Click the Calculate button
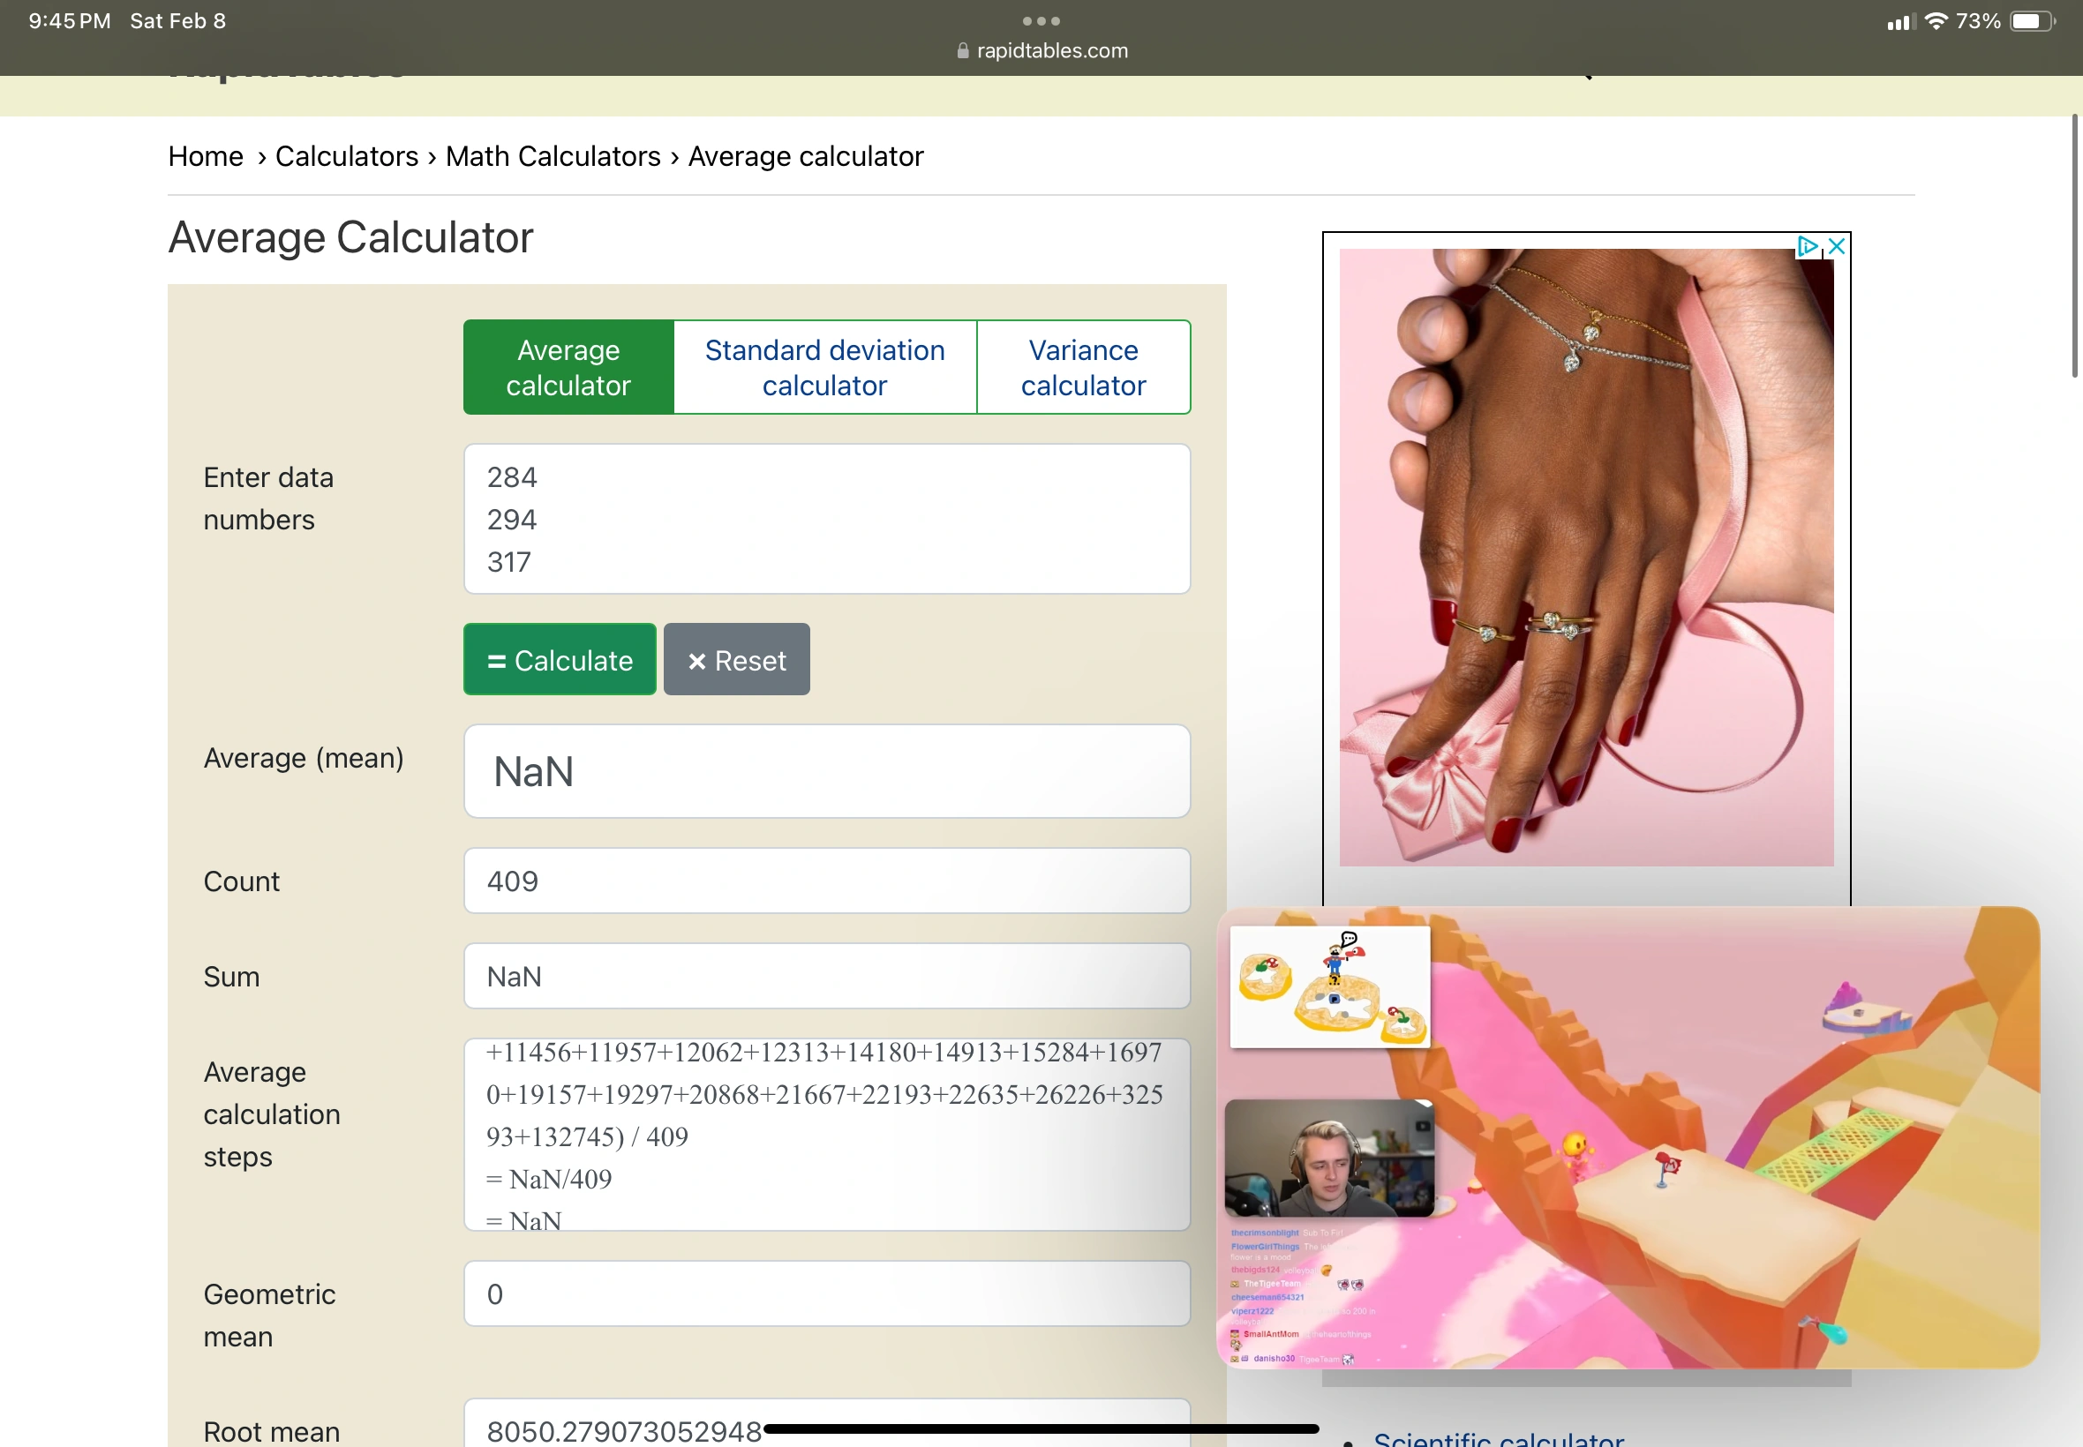 coord(560,660)
